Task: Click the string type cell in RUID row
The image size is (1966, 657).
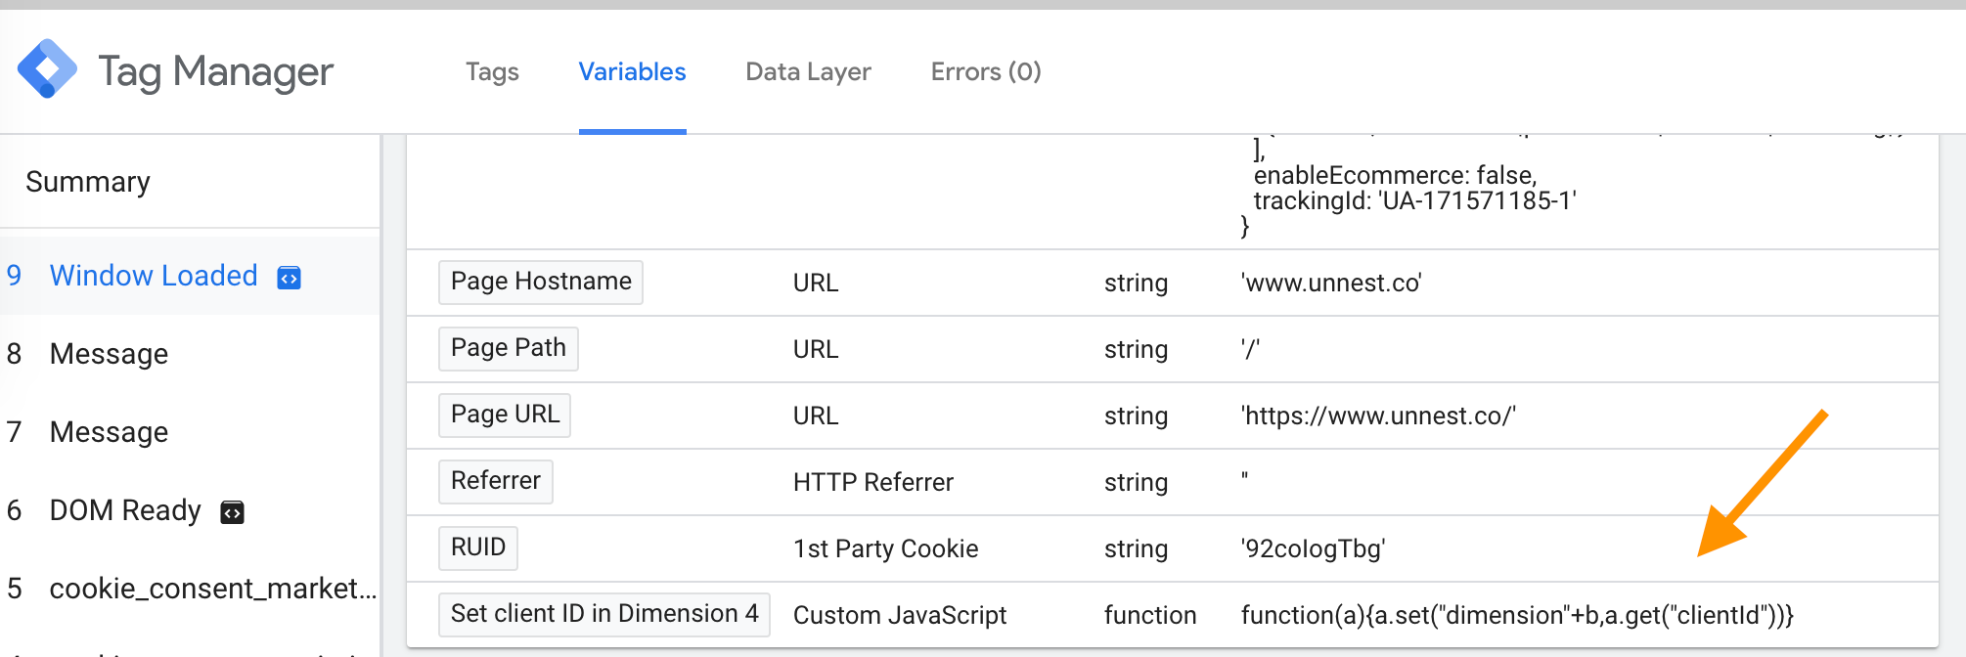Action: click(1136, 548)
